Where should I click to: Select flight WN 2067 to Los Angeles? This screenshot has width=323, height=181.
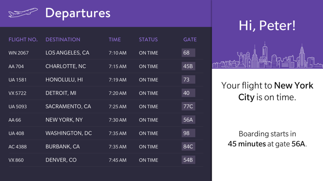coord(106,53)
